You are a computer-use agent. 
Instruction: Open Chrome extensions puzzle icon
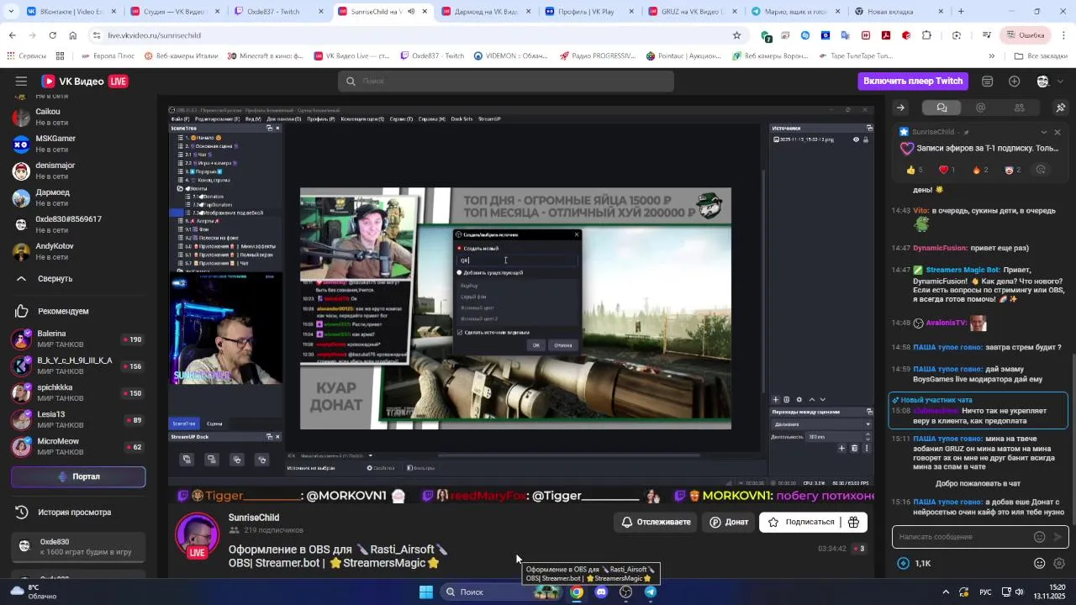926,35
